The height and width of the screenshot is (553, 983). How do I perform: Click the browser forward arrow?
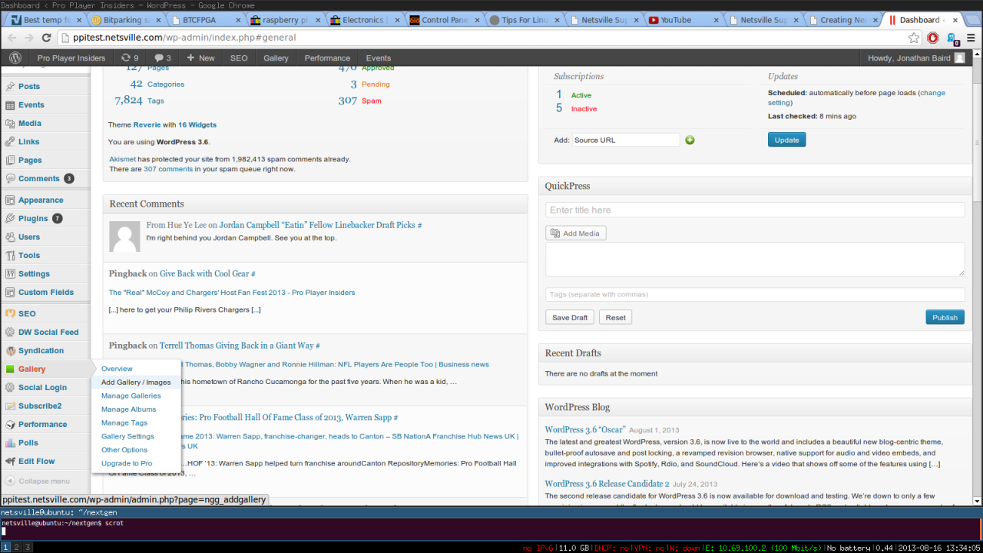(x=29, y=38)
